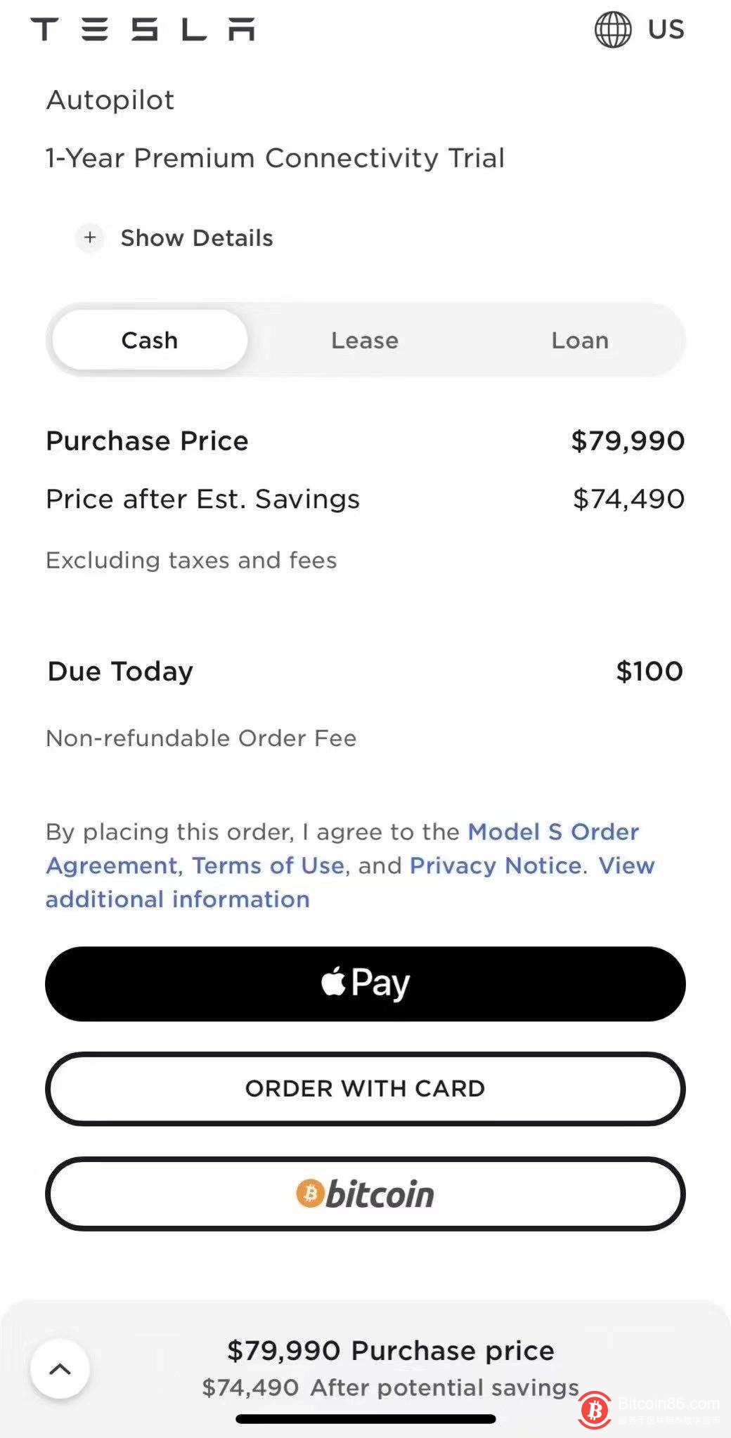
Task: Click the US region label
Action: pyautogui.click(x=666, y=30)
